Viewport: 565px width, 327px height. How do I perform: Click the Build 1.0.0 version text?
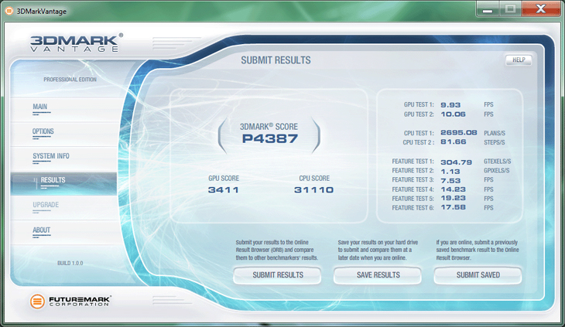tap(70, 264)
